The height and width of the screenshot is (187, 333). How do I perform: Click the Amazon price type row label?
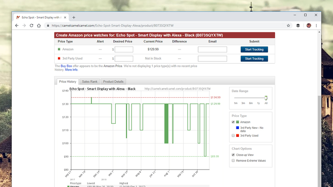[x=68, y=49]
